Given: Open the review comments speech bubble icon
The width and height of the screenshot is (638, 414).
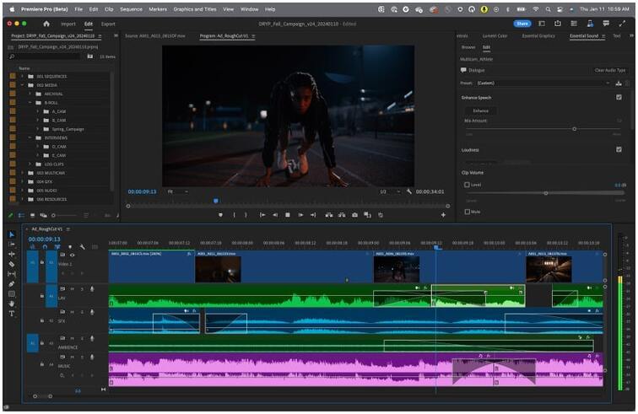Looking at the screenshot, I should coord(606,24).
